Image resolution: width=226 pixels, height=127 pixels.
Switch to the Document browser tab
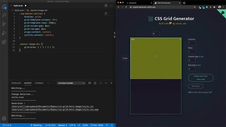(139, 3)
